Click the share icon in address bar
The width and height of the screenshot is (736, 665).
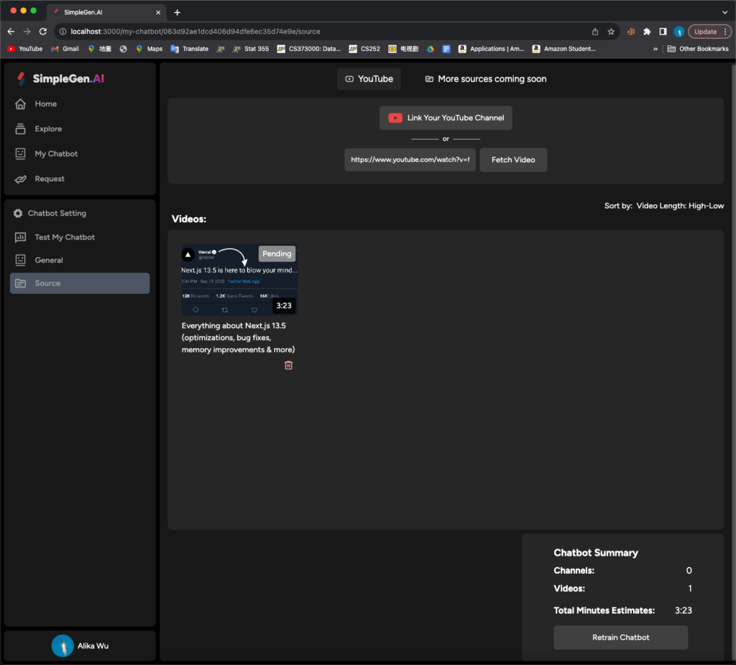tap(595, 32)
